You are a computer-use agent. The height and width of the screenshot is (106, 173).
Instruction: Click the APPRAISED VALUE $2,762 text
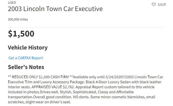point(53,87)
